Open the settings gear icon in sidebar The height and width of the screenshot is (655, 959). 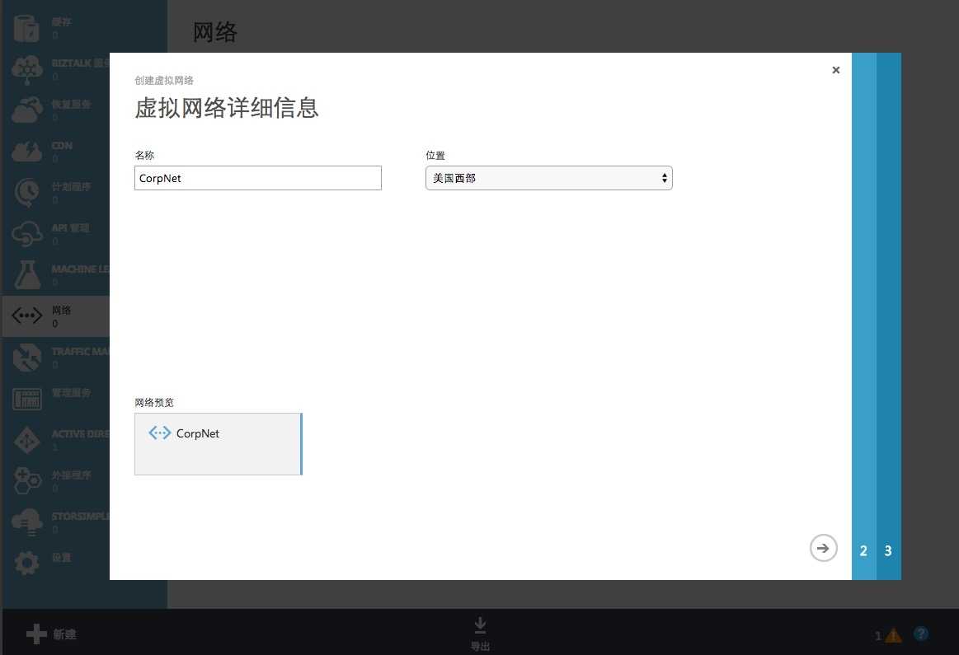coord(27,563)
